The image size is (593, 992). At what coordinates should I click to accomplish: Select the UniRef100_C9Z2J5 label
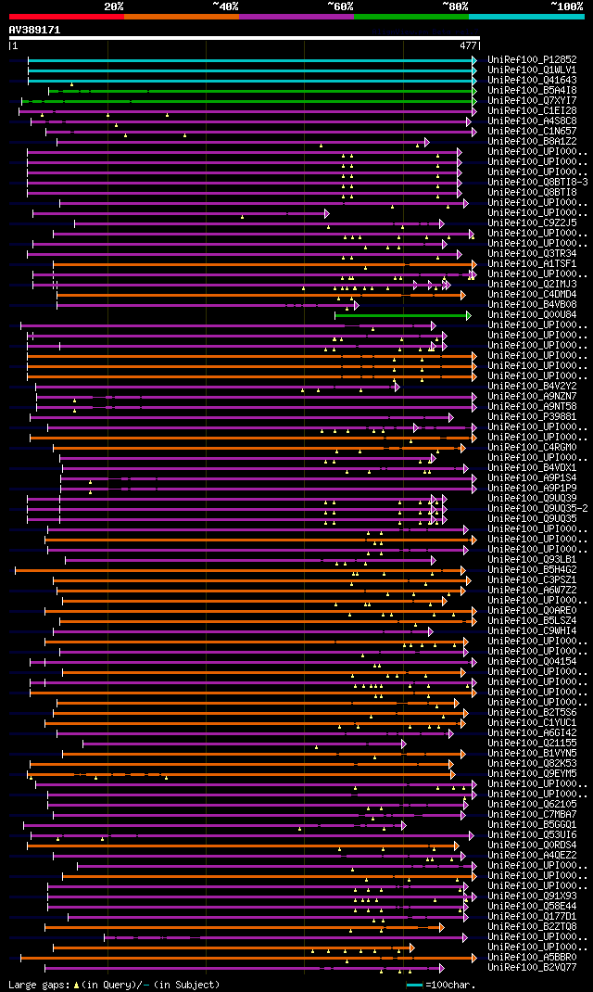click(x=532, y=223)
